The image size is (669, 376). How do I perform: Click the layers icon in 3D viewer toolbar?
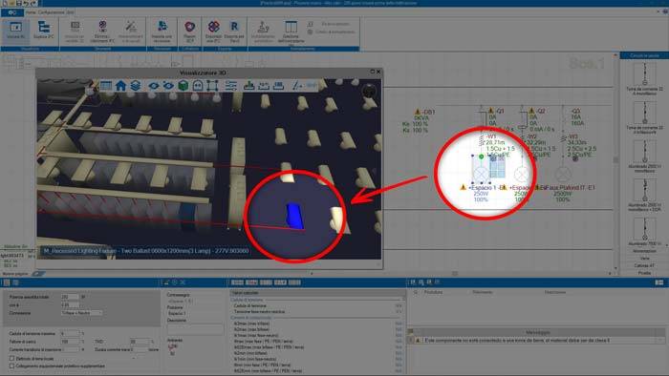[136, 86]
